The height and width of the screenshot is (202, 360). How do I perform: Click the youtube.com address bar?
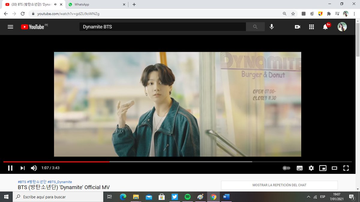pos(156,14)
